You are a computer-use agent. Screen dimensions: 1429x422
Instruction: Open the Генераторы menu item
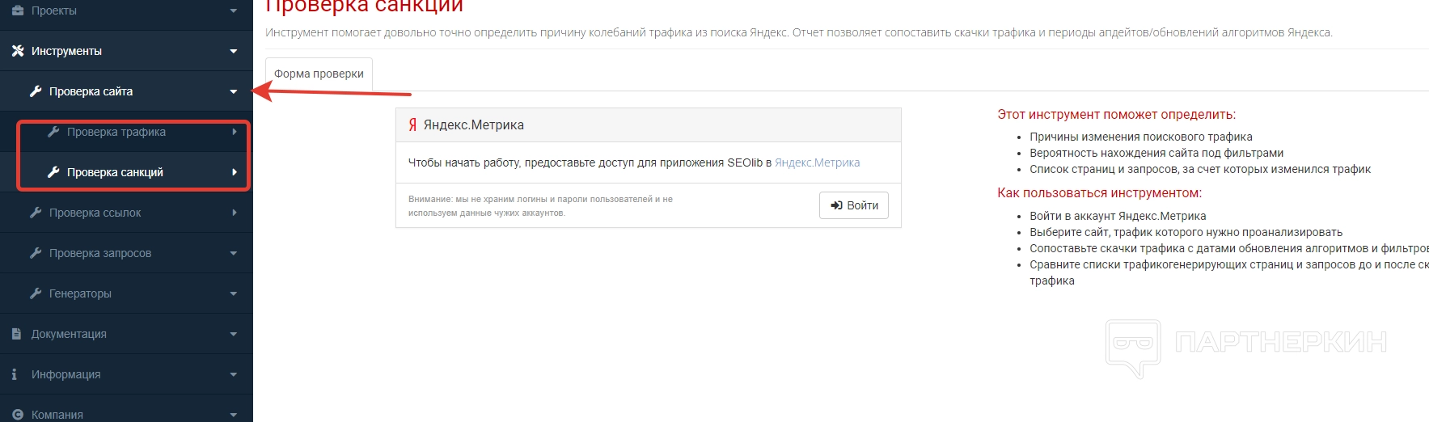click(x=126, y=293)
